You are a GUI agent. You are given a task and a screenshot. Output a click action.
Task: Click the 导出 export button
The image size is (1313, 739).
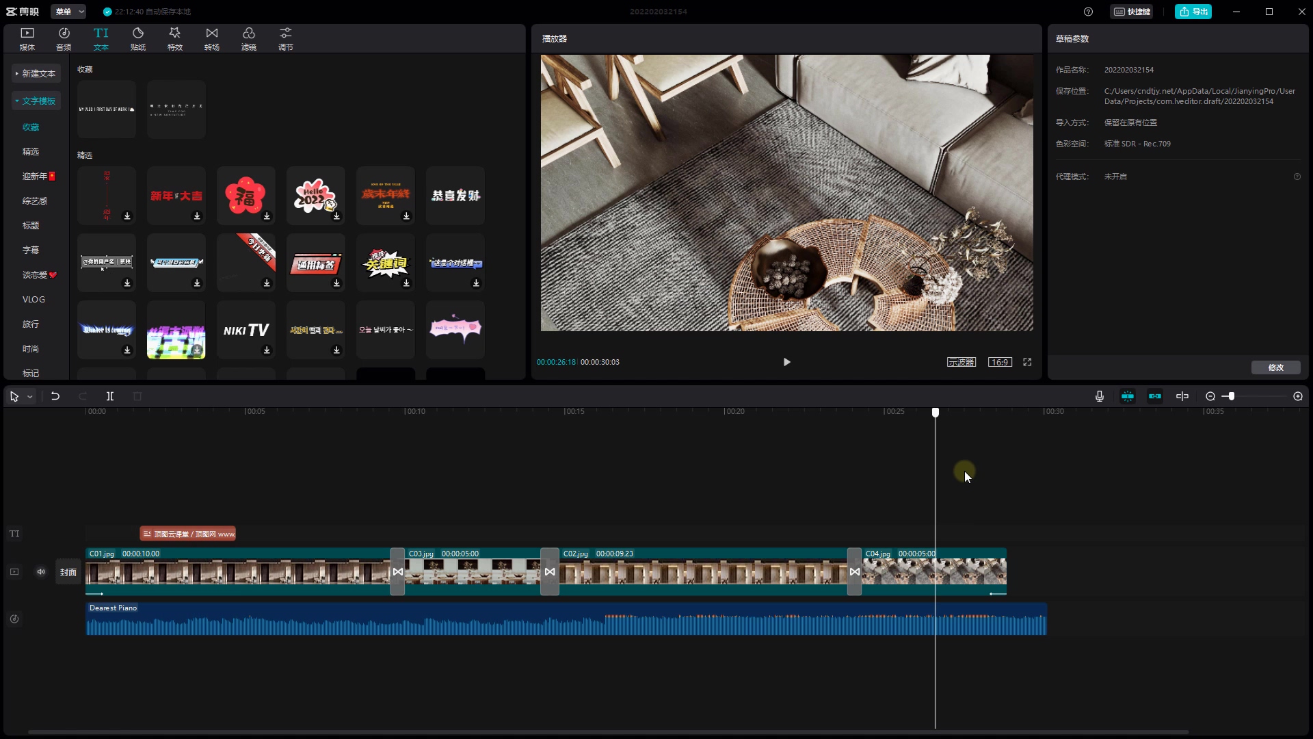pyautogui.click(x=1193, y=12)
